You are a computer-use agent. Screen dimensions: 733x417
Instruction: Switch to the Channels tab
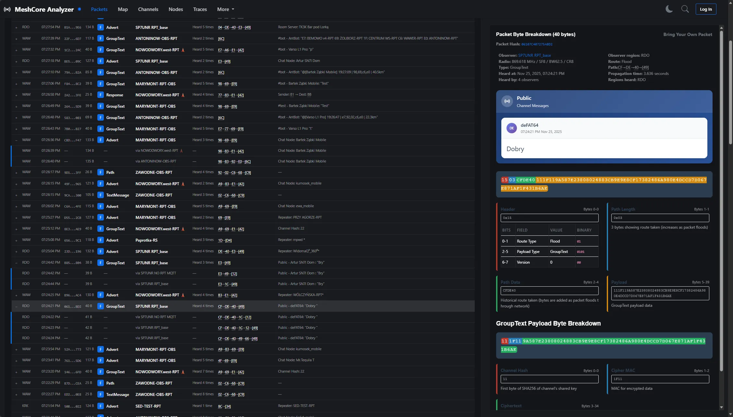click(x=148, y=9)
